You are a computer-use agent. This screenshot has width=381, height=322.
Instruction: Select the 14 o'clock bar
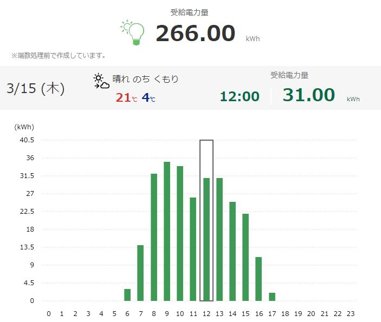[x=233, y=252]
